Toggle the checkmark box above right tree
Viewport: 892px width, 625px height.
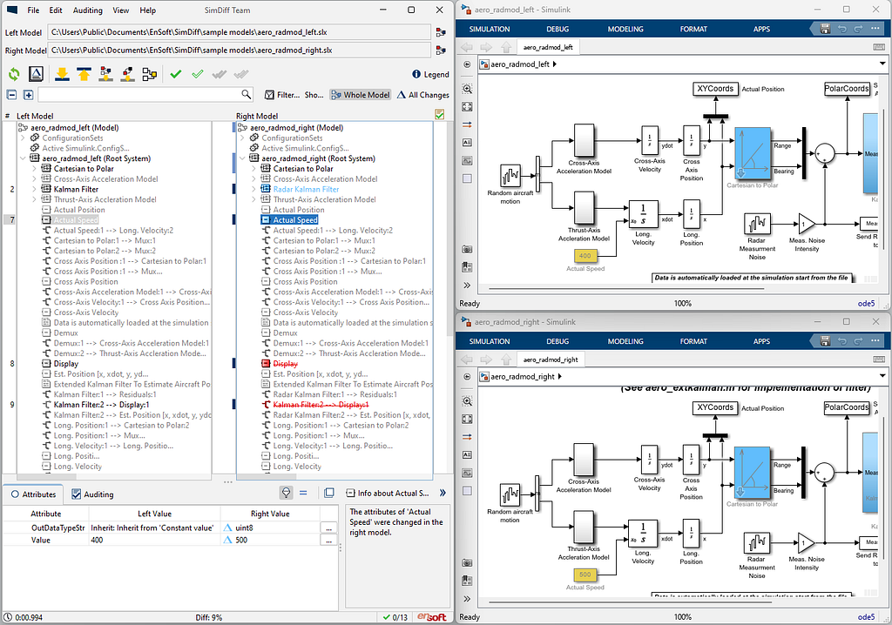(440, 115)
